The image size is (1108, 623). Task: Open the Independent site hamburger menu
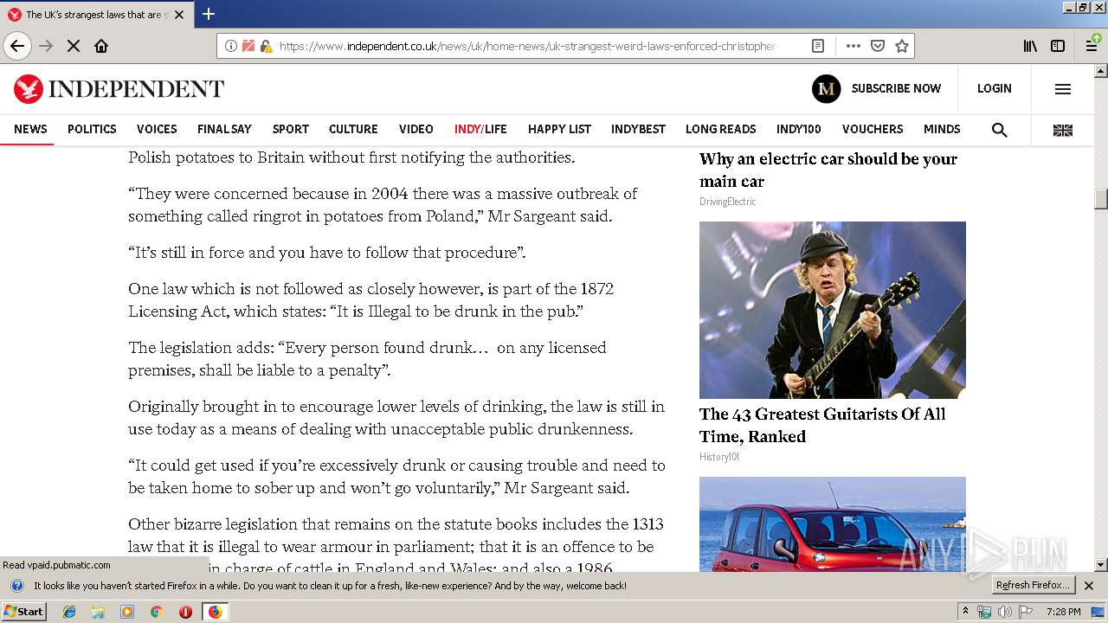click(x=1063, y=88)
